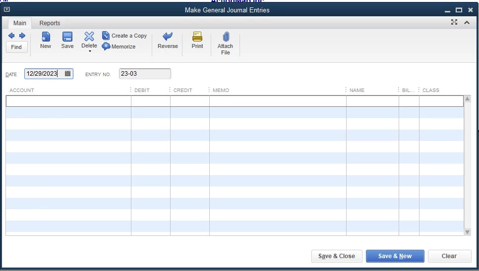
Task: Click the New entry icon
Action: (46, 37)
